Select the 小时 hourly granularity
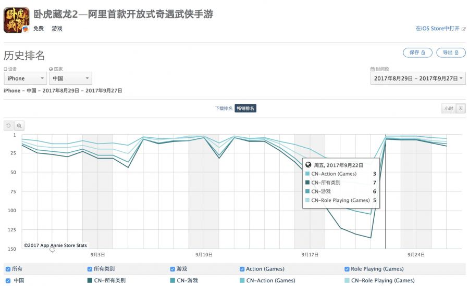This screenshot has width=469, height=286. pos(449,108)
